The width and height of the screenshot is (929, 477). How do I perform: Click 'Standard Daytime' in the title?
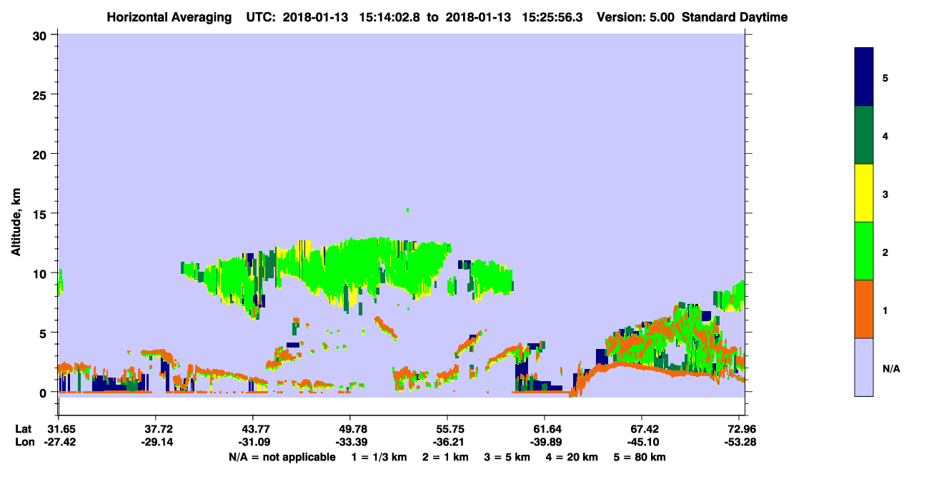(735, 17)
